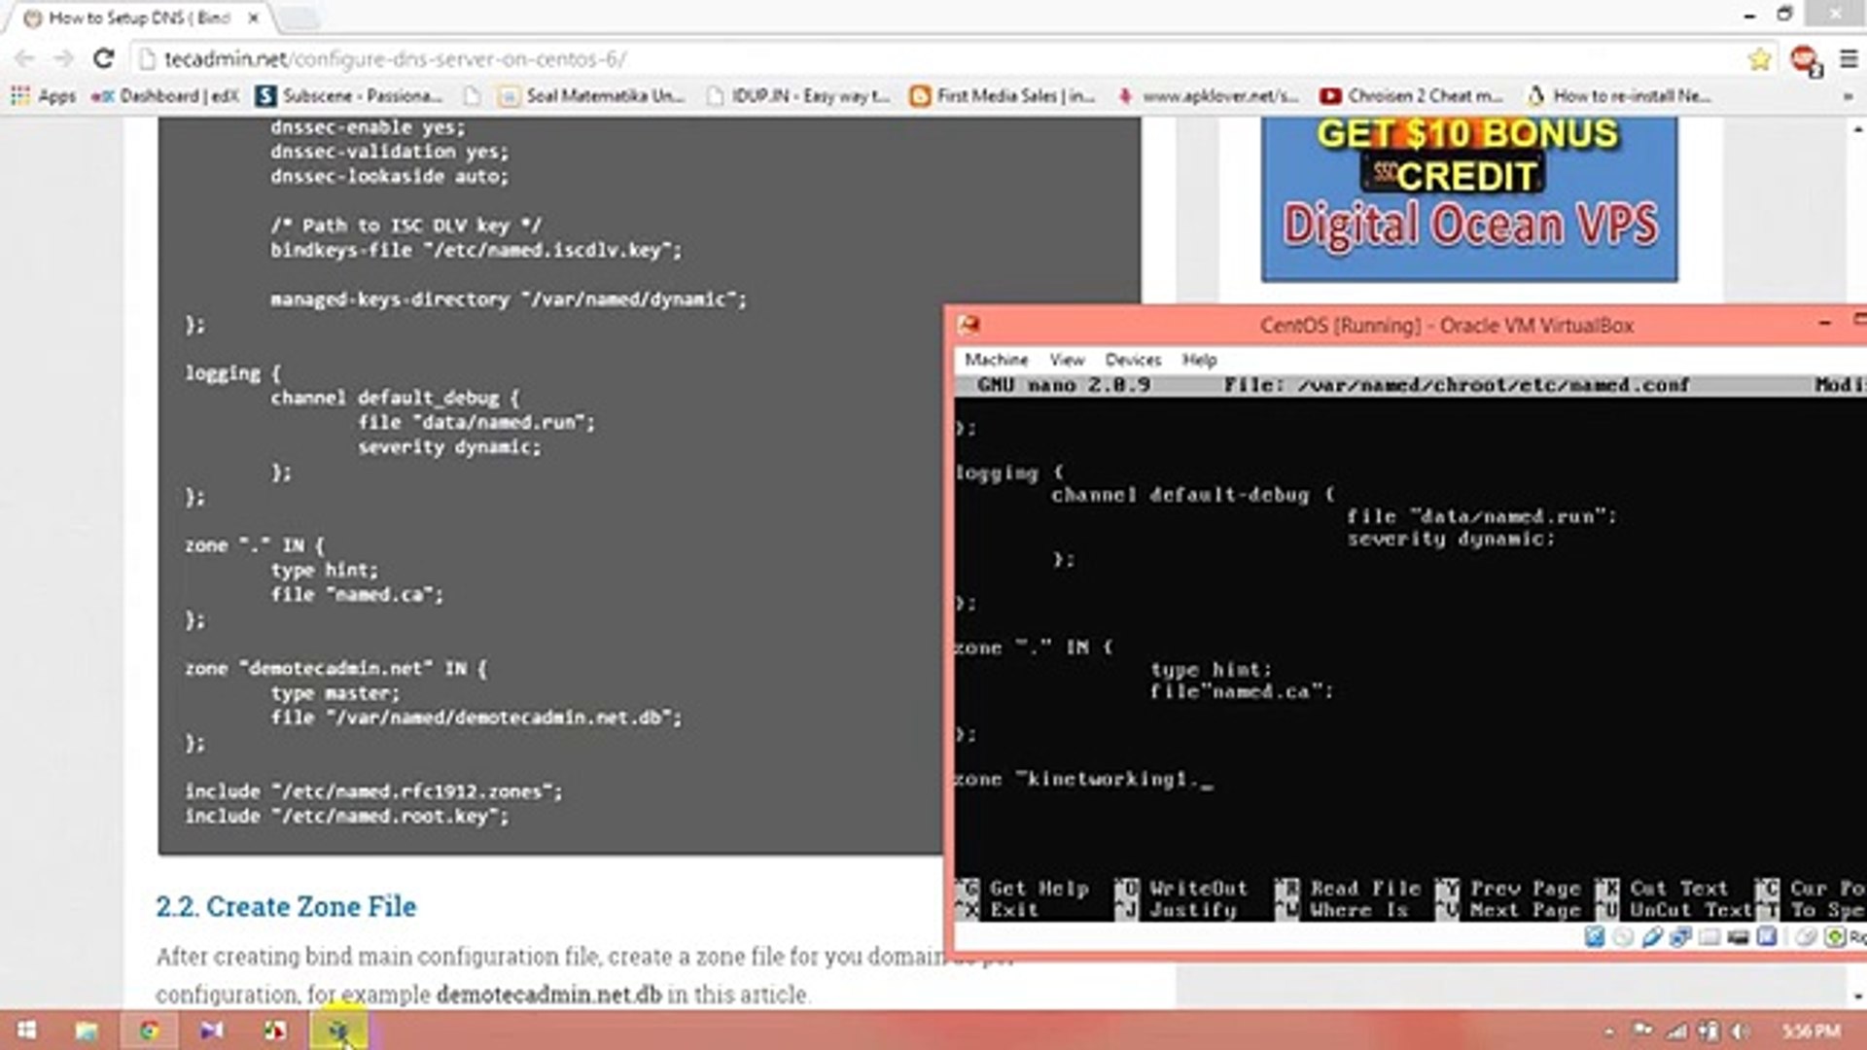Open the Machine menu in VirtualBox
The image size is (1867, 1050).
click(996, 360)
